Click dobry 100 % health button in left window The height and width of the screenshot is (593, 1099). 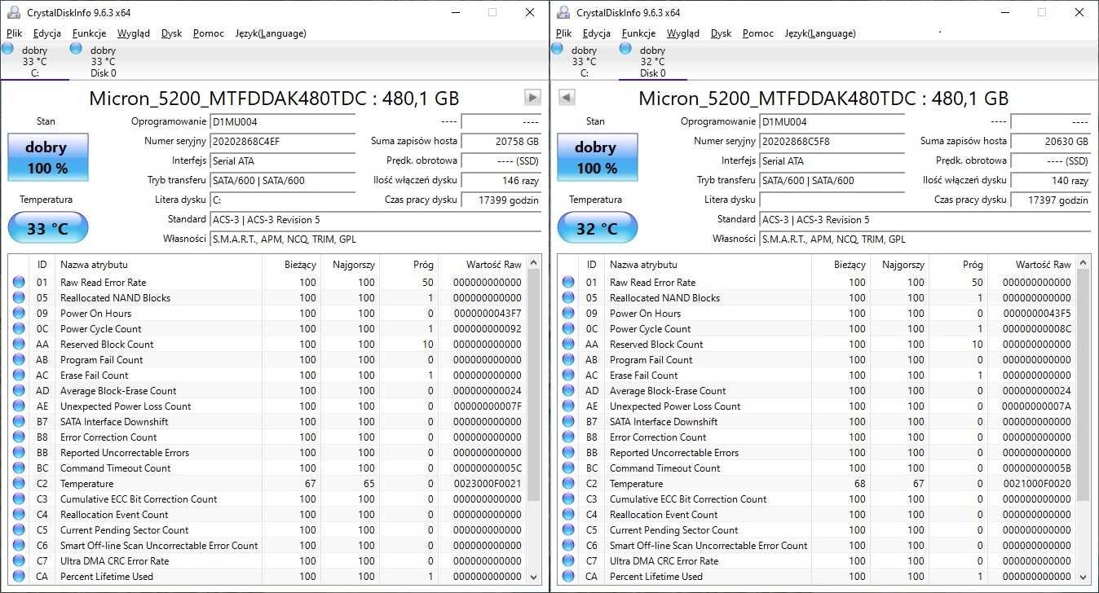tap(48, 158)
